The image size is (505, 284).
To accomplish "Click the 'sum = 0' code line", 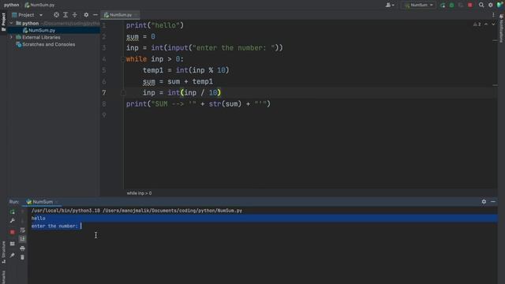I will tap(140, 37).
